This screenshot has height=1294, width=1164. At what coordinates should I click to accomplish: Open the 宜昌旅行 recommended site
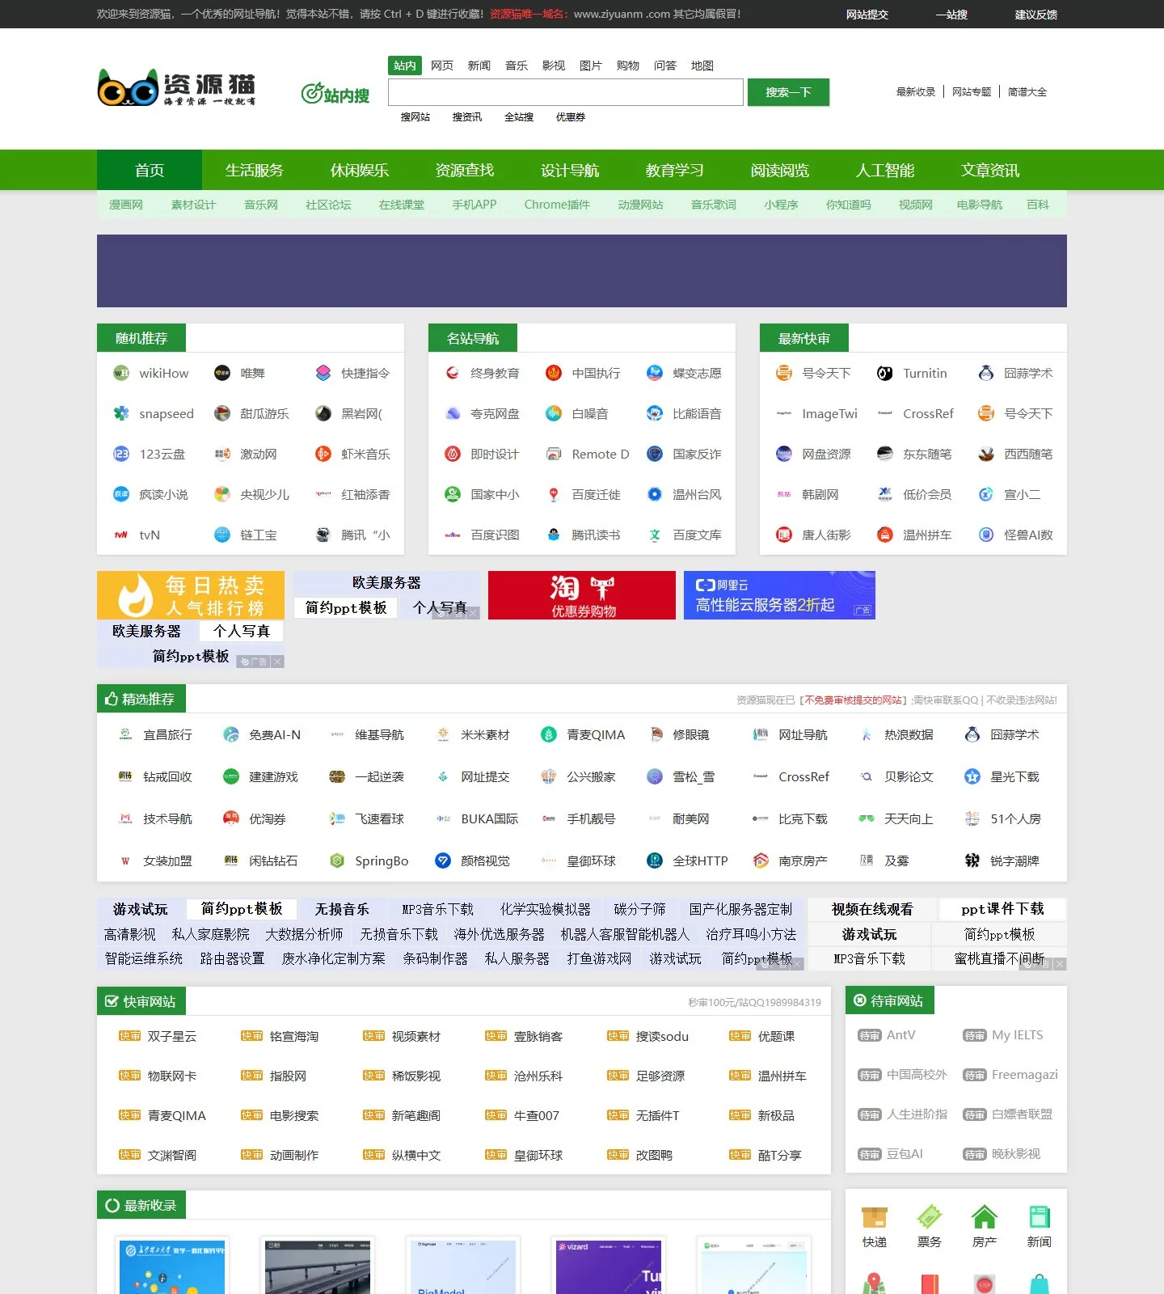point(167,734)
